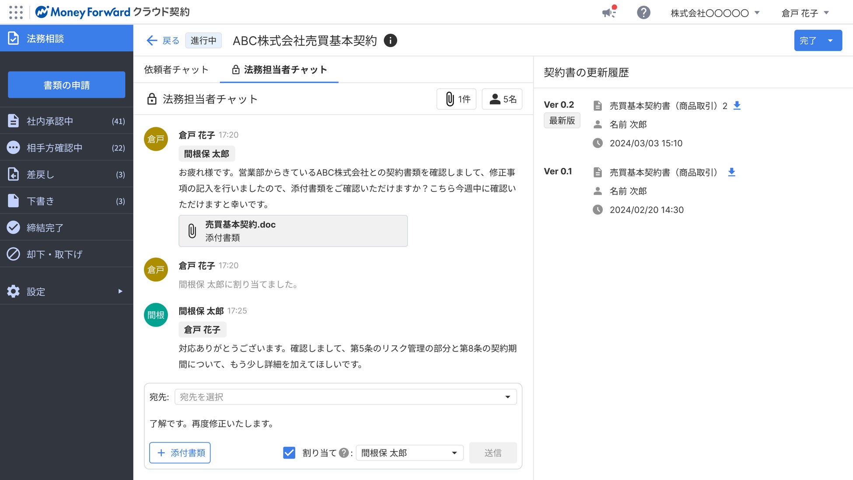Click the 割り当て help tooltip icon

(x=344, y=453)
